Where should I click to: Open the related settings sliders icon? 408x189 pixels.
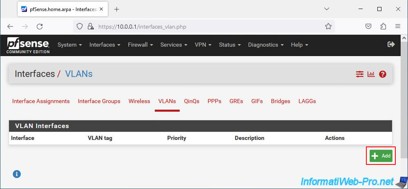coord(360,74)
